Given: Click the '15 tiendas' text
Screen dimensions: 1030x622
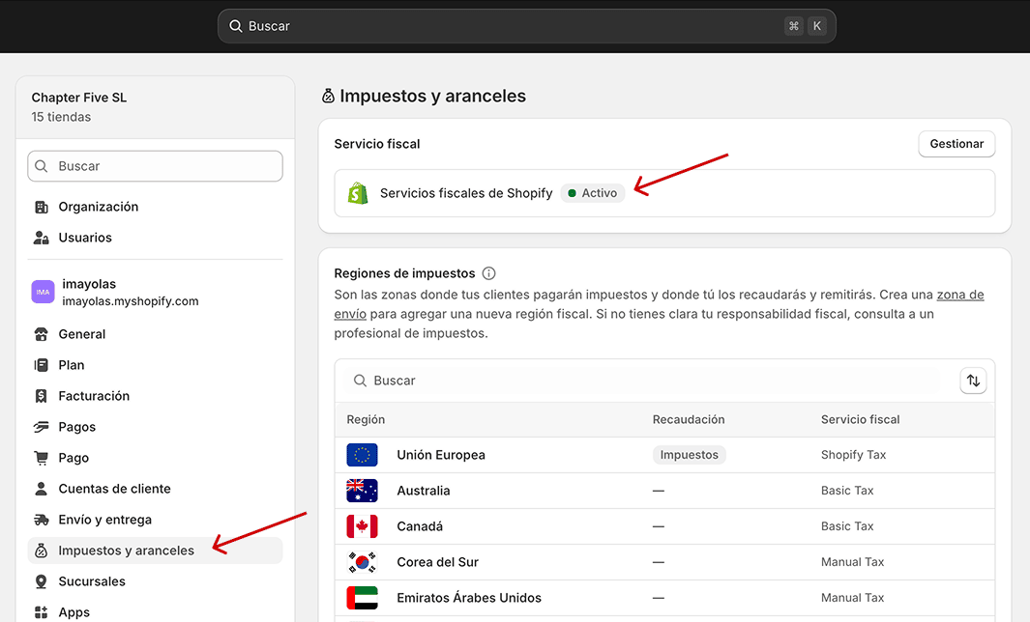Looking at the screenshot, I should [x=61, y=117].
